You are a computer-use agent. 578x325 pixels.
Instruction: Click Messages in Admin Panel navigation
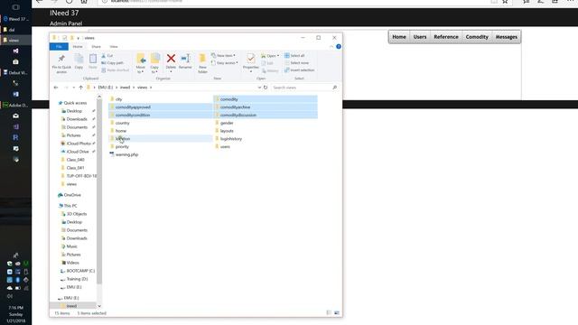click(506, 37)
